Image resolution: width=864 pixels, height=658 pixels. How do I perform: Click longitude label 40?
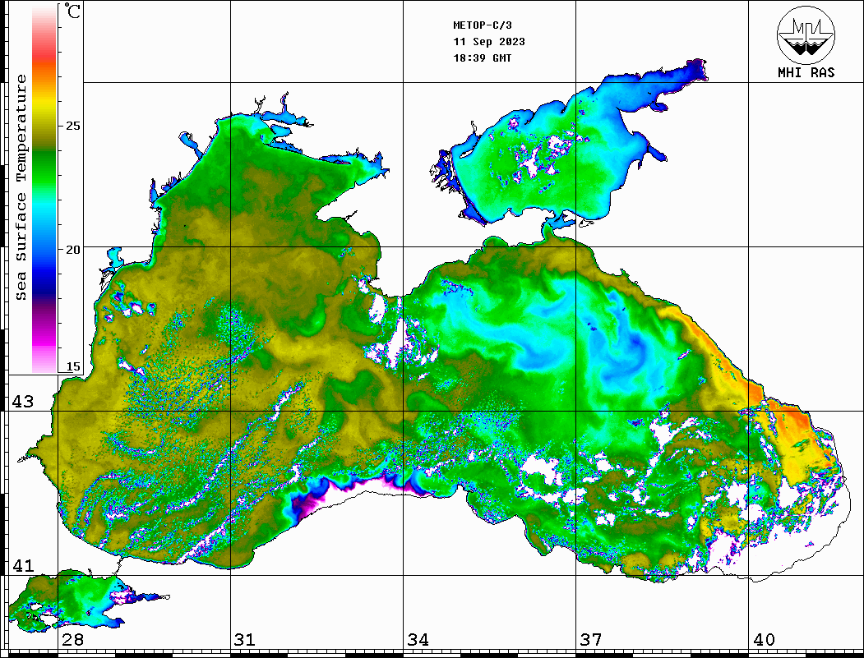(x=764, y=640)
